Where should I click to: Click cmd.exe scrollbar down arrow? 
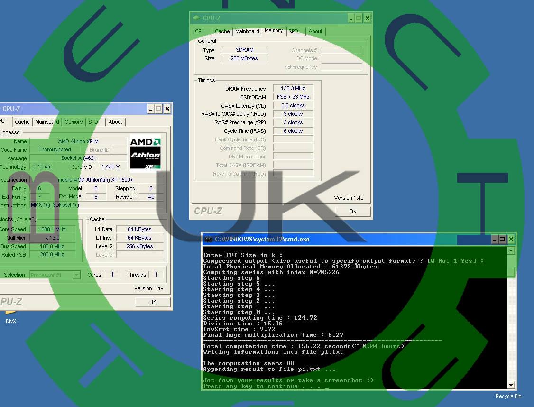click(511, 385)
